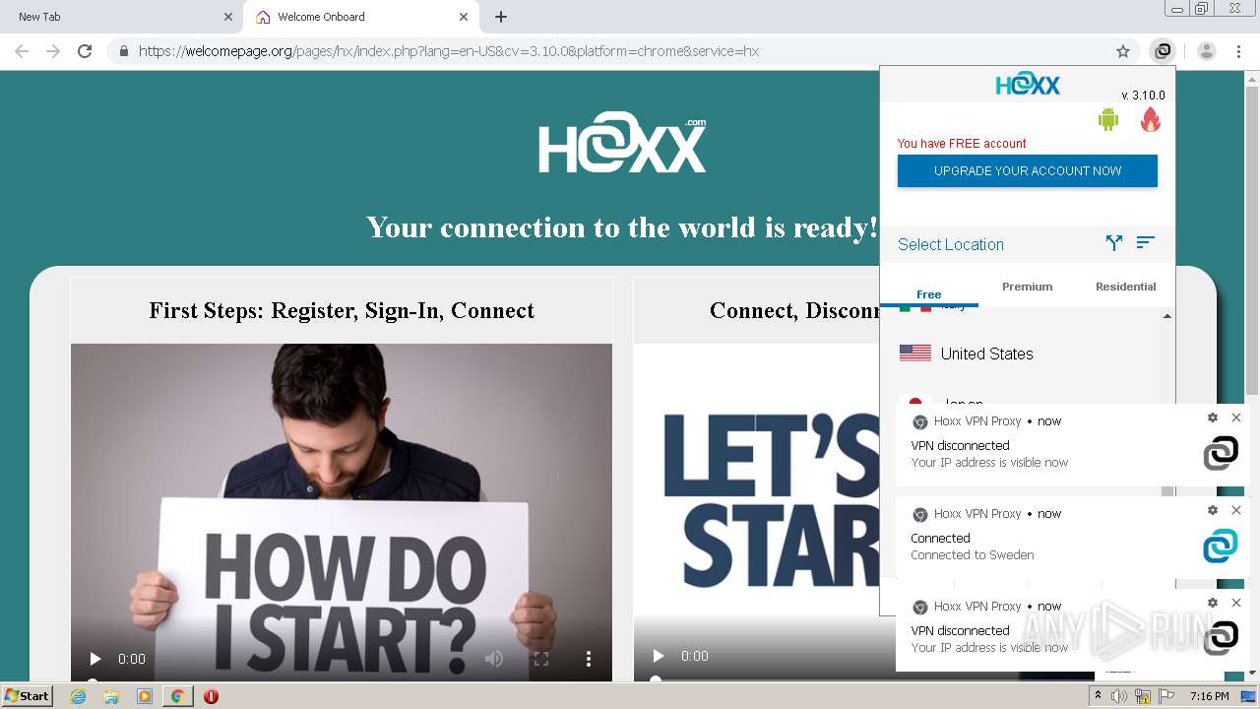Click the Android app icon in Hoxx popup
The width and height of the screenshot is (1260, 709).
tap(1108, 120)
